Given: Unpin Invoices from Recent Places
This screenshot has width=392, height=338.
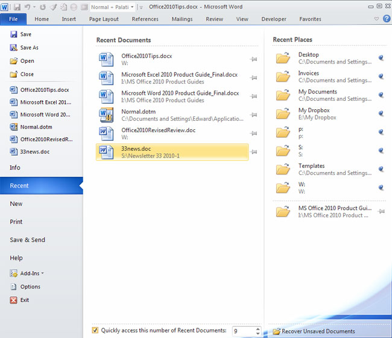Looking at the screenshot, I should click(381, 77).
